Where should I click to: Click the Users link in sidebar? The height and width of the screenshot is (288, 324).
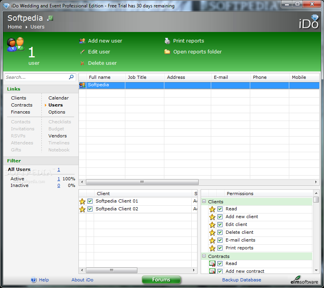(55, 105)
